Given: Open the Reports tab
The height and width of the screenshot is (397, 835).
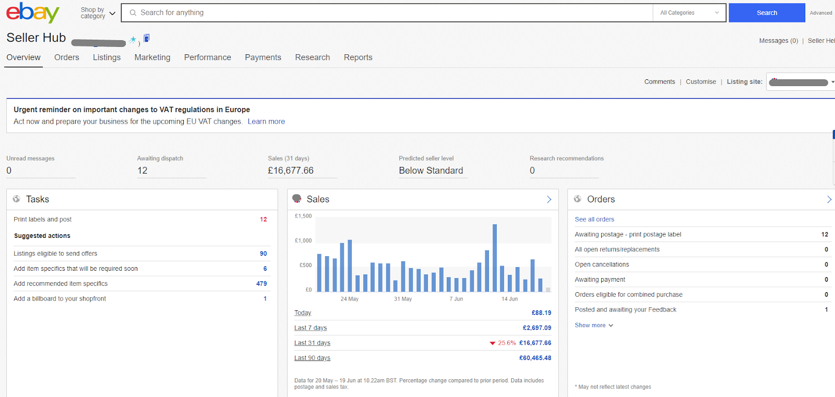Looking at the screenshot, I should pyautogui.click(x=358, y=57).
